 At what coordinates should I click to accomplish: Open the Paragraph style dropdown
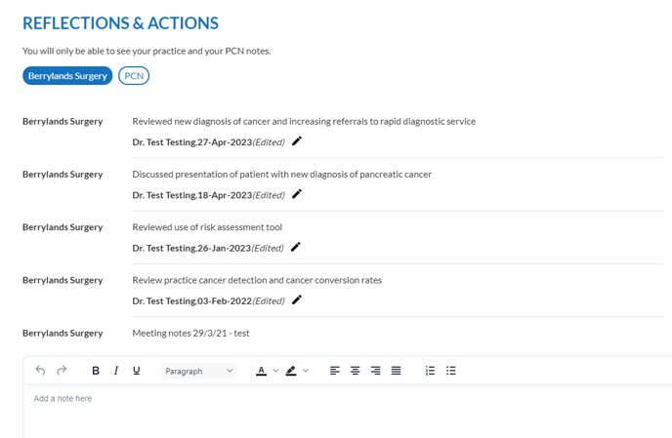pyautogui.click(x=199, y=371)
